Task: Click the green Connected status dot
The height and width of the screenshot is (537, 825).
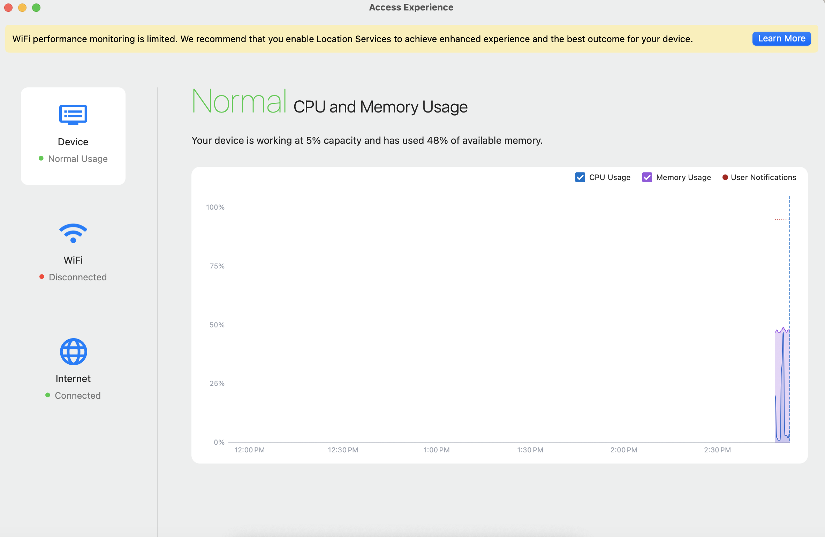Action: (48, 395)
